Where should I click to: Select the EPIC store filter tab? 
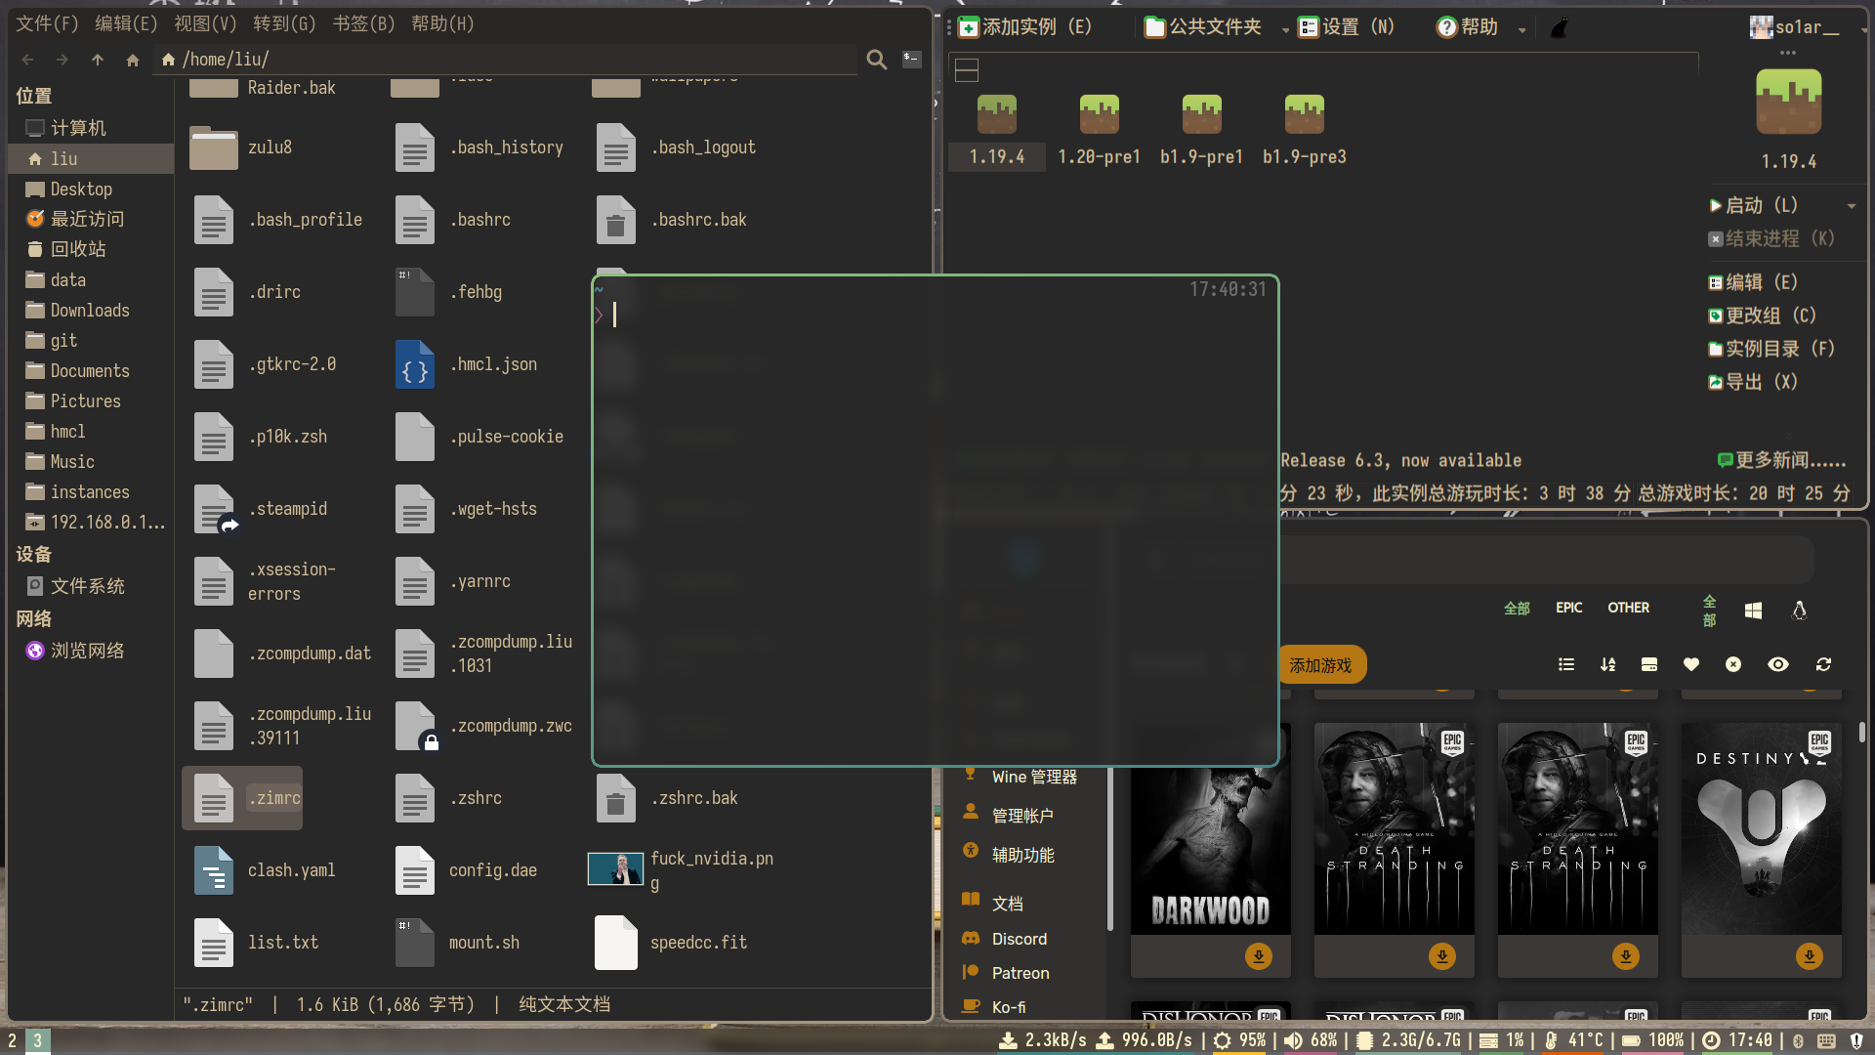point(1568,608)
